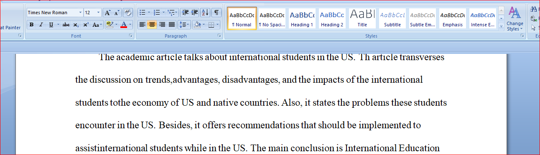Show the next styles gallery row
Screen dimensions: 540x155
(x=501, y=19)
